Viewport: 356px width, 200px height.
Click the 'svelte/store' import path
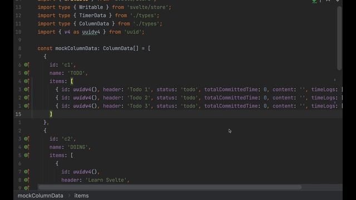tap(147, 7)
